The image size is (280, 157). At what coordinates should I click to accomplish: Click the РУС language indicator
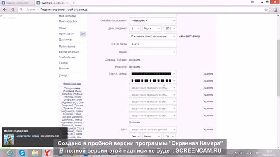(258, 153)
